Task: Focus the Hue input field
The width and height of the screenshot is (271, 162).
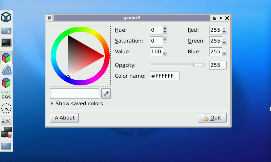Action: click(156, 30)
